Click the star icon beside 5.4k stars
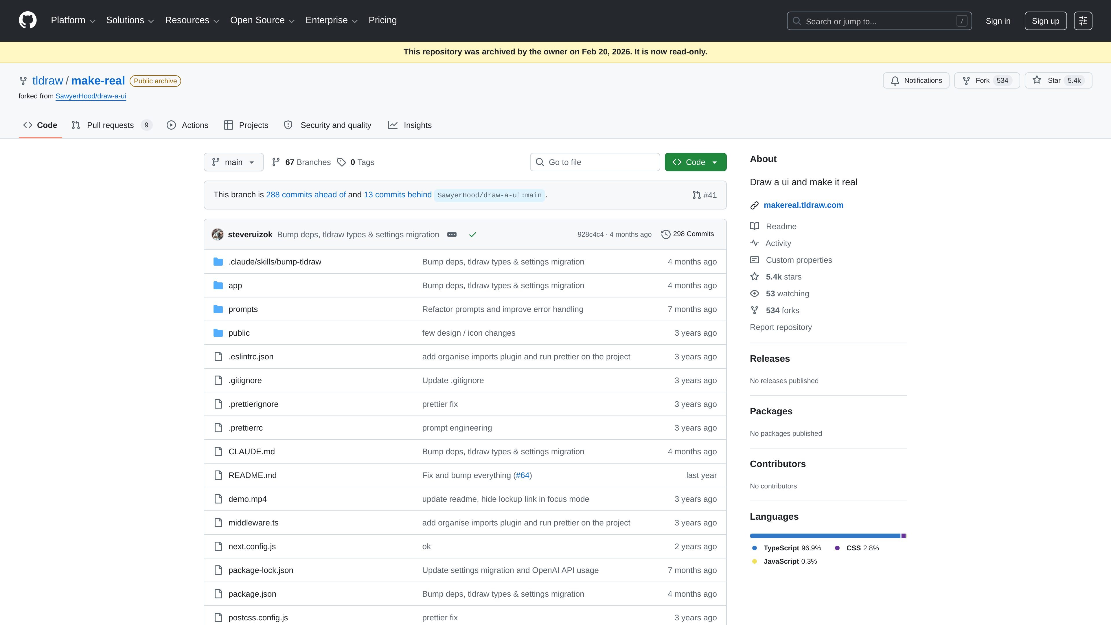The width and height of the screenshot is (1111, 625). pos(754,277)
